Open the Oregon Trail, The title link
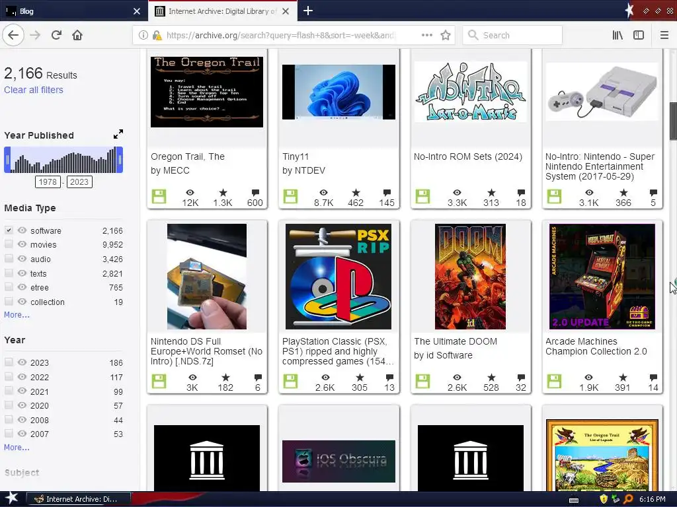 pos(187,156)
